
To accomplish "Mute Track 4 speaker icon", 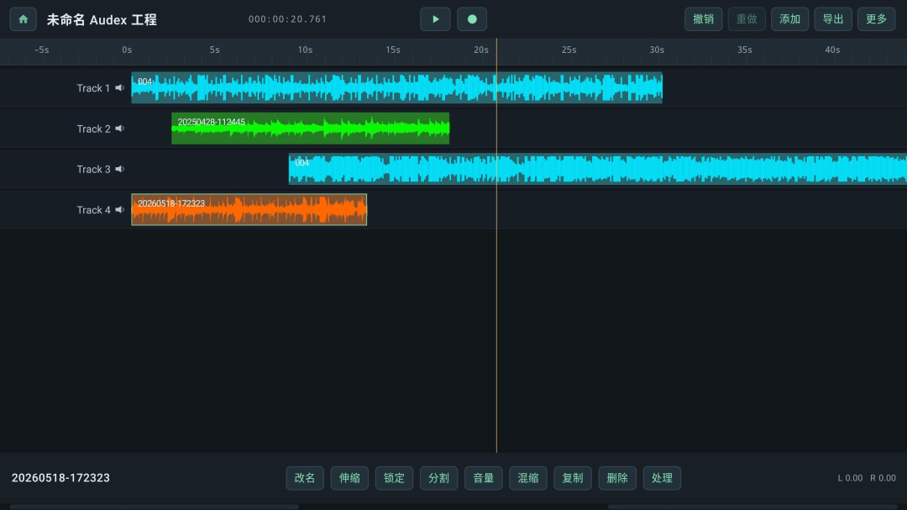I will click(x=120, y=209).
